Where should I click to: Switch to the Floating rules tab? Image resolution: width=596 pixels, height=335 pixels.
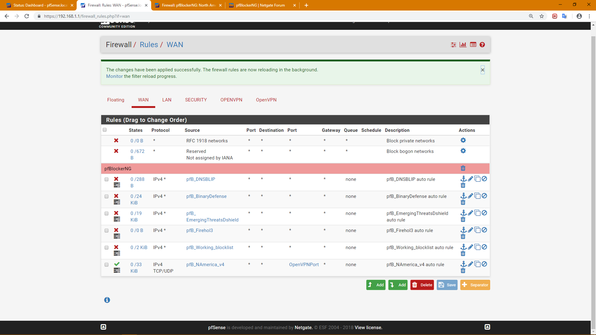[x=115, y=100]
